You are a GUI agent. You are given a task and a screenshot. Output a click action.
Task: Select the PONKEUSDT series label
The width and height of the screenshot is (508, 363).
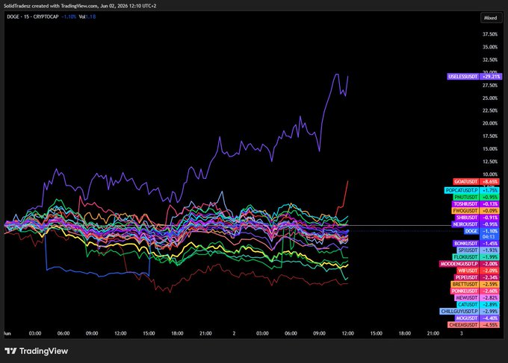click(x=465, y=291)
